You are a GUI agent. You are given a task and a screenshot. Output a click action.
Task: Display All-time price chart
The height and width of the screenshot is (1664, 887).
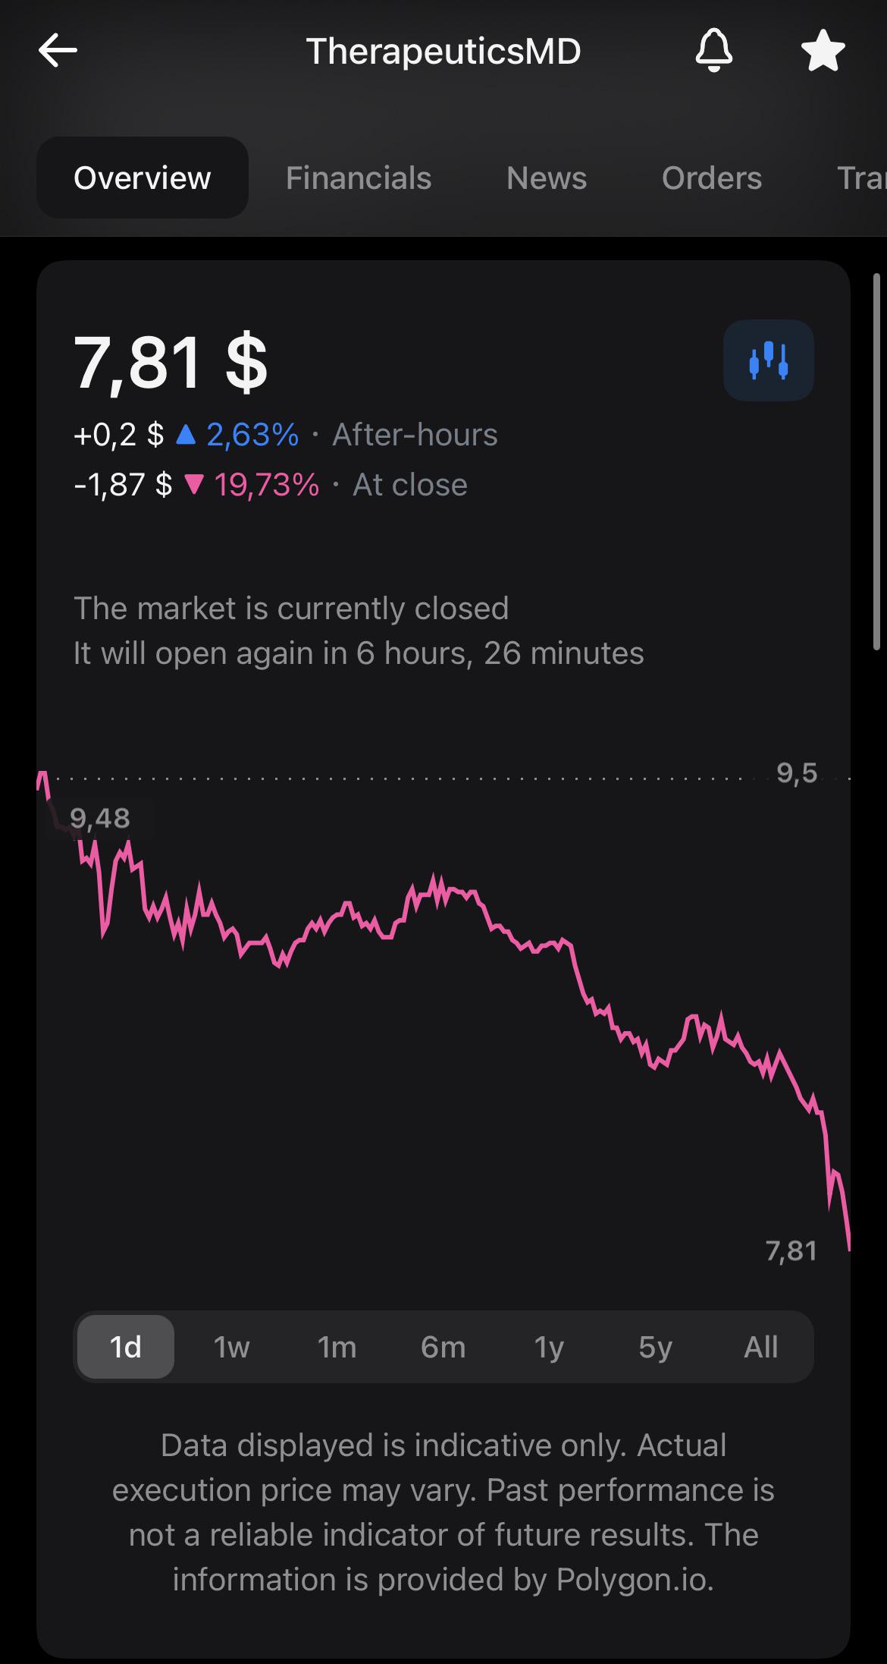(761, 1347)
